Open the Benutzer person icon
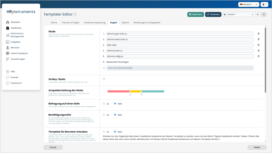The image size is (272, 153). point(7,47)
